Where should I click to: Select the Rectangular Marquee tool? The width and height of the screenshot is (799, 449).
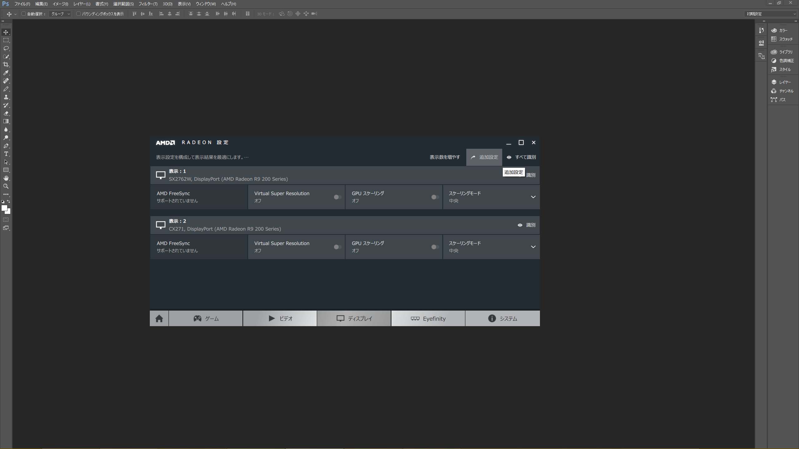(x=6, y=40)
